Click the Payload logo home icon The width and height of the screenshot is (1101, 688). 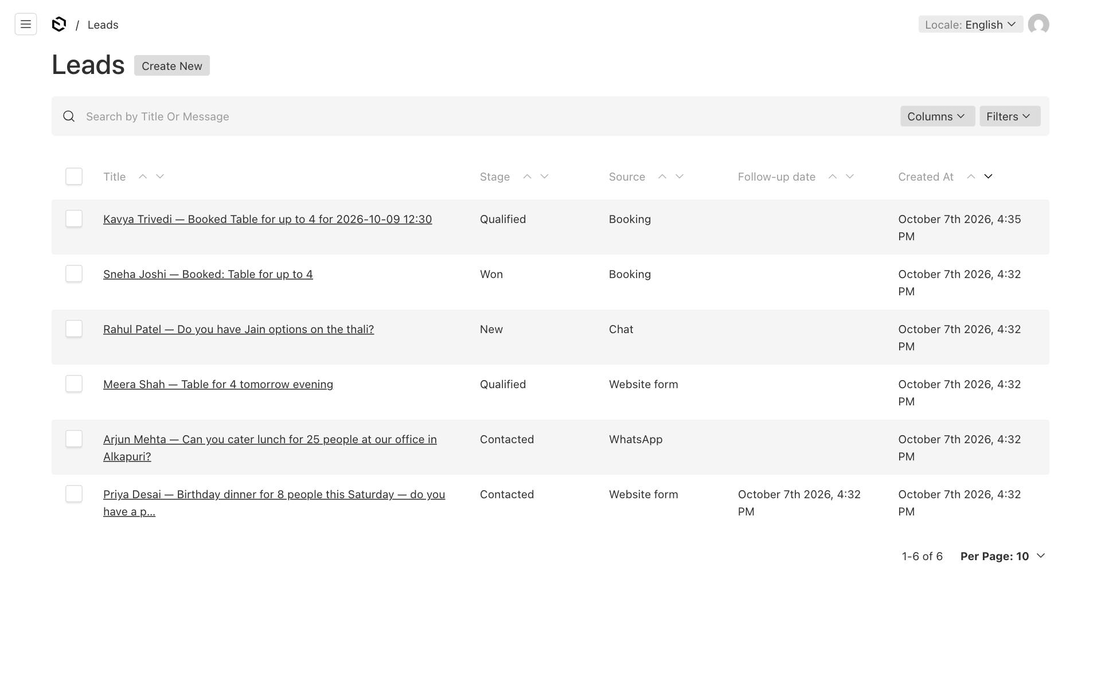[x=59, y=24]
